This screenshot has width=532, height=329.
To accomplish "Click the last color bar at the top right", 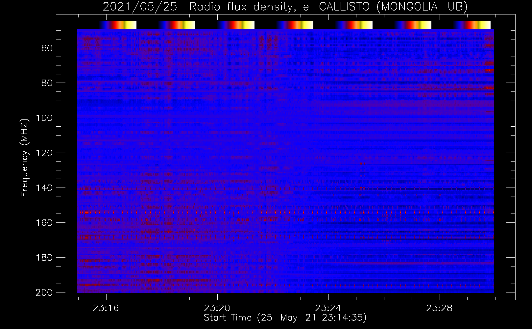I will click(x=472, y=25).
